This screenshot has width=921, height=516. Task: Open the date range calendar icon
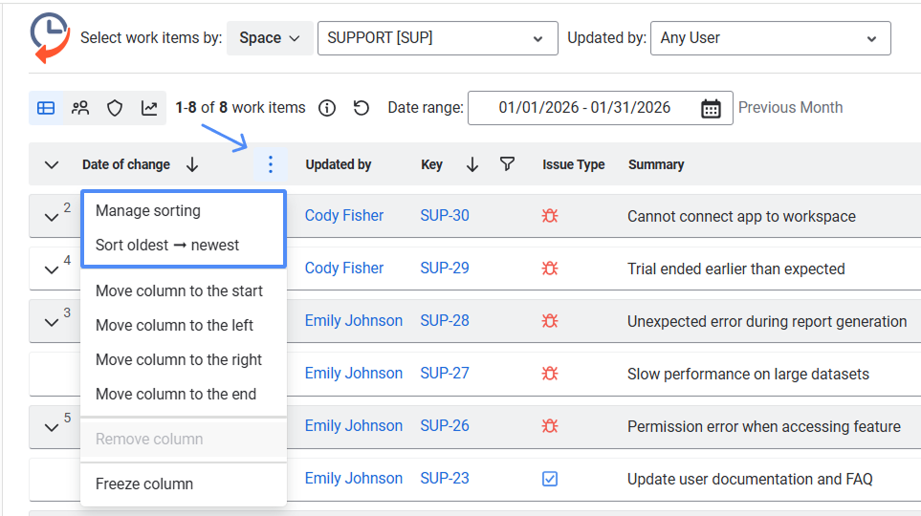pos(711,108)
